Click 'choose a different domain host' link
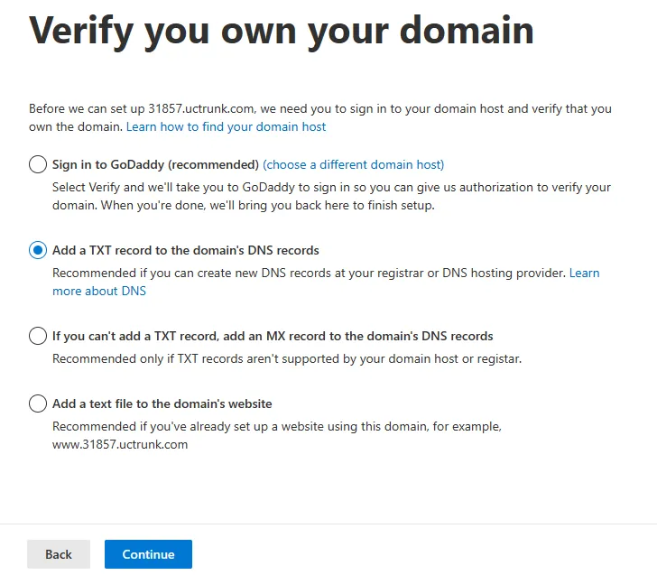The height and width of the screenshot is (575, 657). pyautogui.click(x=354, y=164)
